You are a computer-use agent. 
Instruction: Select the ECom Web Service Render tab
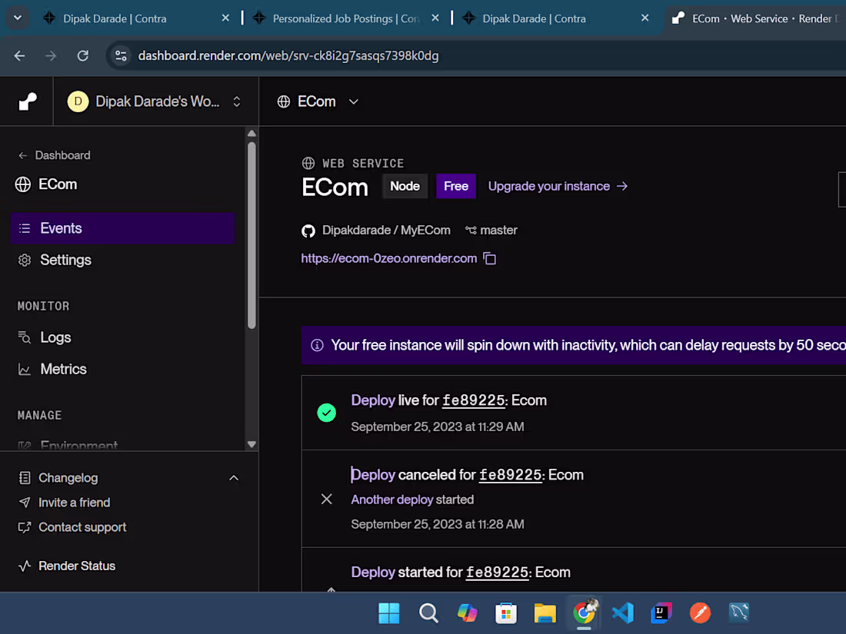point(755,18)
